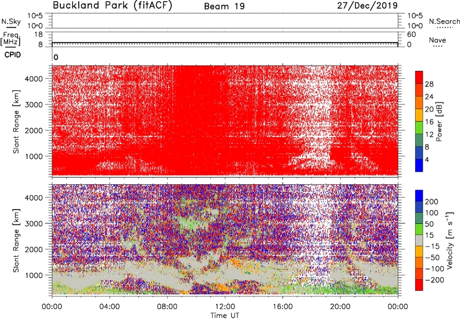This screenshot has height=319, width=460.
Task: Click the frequency trace line in the Freq. panel
Action: point(225,43)
